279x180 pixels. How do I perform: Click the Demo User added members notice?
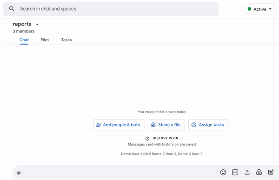coord(162,154)
